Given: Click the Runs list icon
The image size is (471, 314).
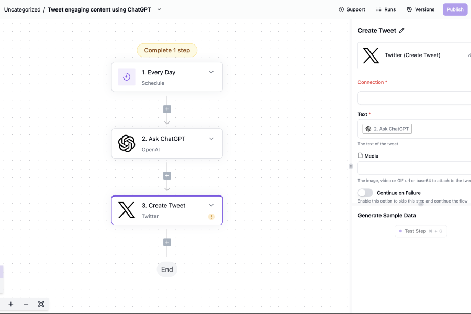Looking at the screenshot, I should (x=379, y=9).
